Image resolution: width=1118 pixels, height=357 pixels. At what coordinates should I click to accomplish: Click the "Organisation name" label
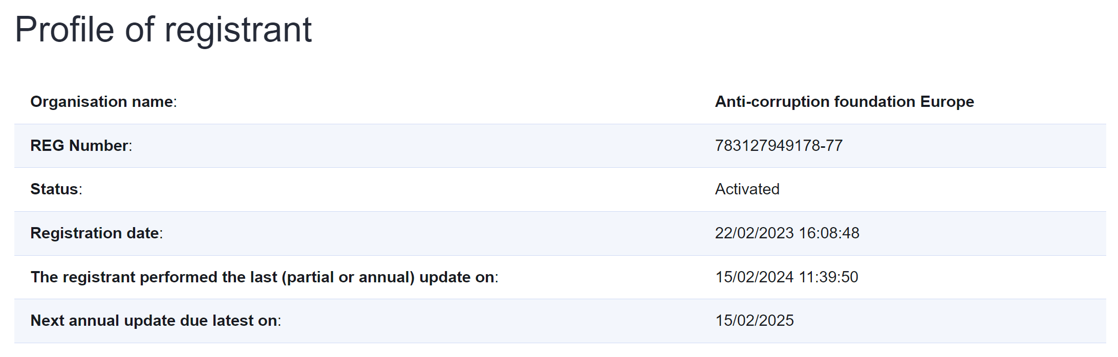pyautogui.click(x=103, y=102)
